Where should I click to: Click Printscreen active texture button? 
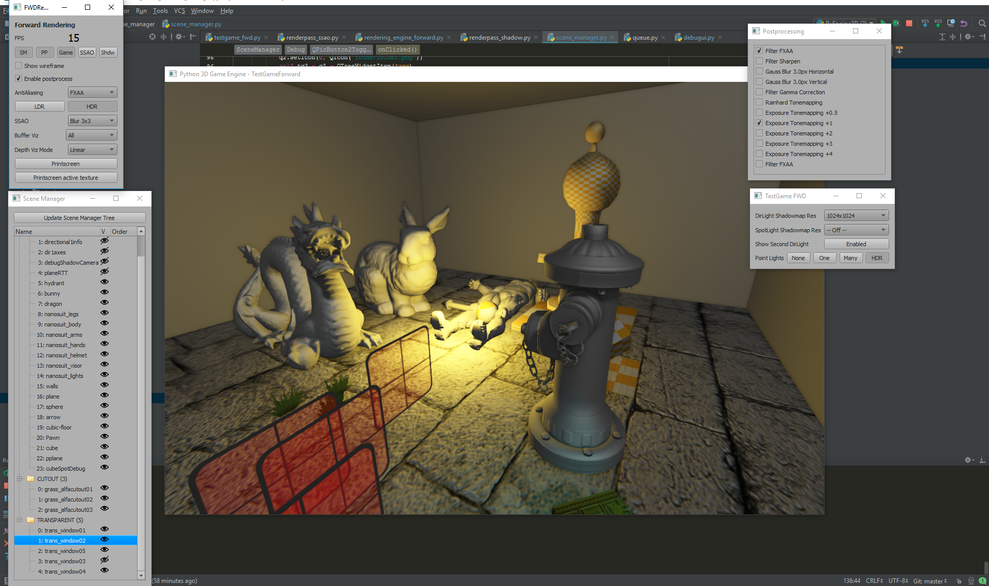pos(66,178)
